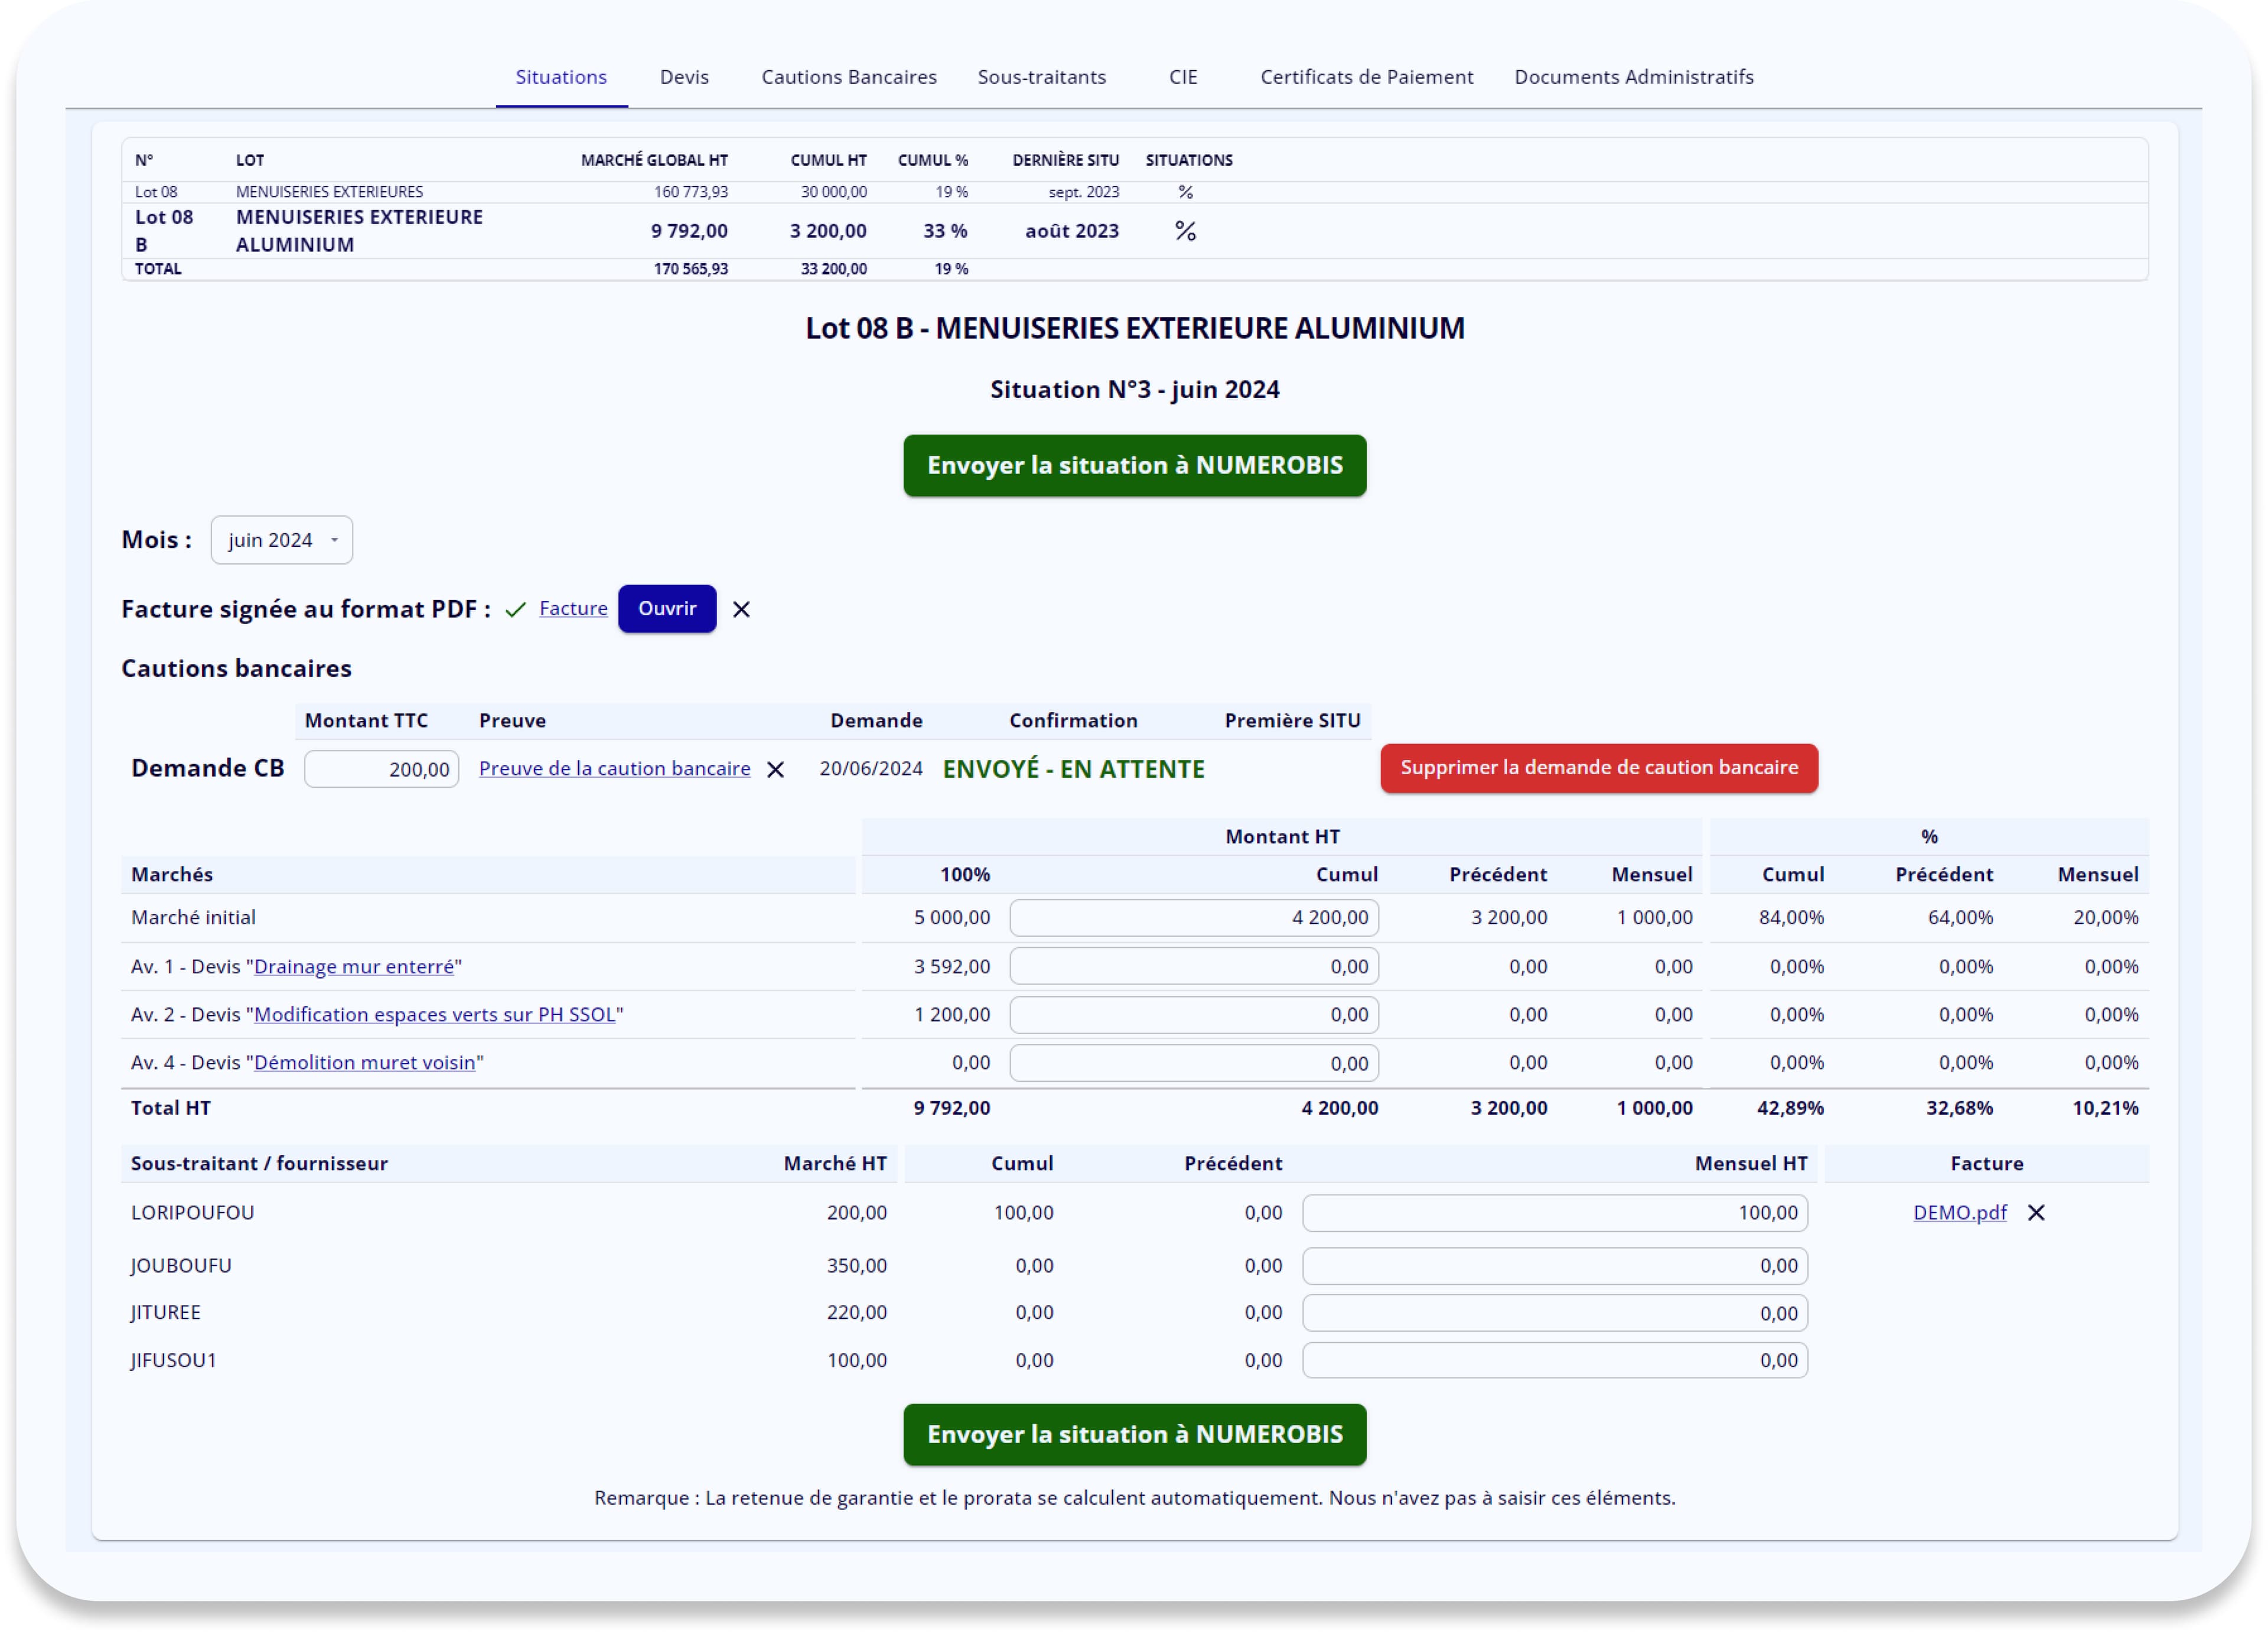
Task: Delete Preuve de la caution bancaire file
Action: pos(775,769)
